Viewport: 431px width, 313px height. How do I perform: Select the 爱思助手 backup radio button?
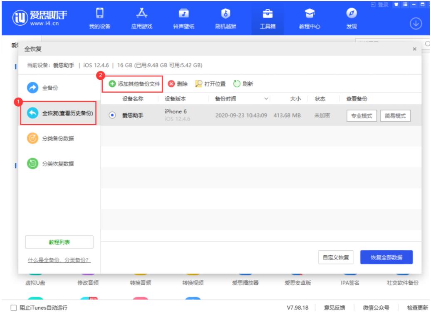(x=112, y=116)
